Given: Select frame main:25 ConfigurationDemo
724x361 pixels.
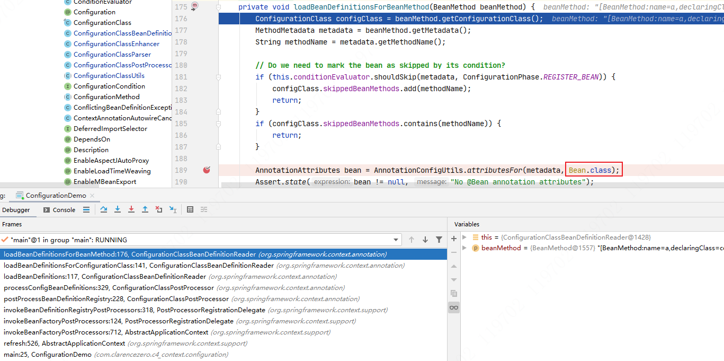Looking at the screenshot, I should (224, 355).
